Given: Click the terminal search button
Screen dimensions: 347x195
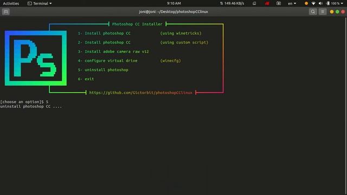Looking at the screenshot, I should 313,12.
